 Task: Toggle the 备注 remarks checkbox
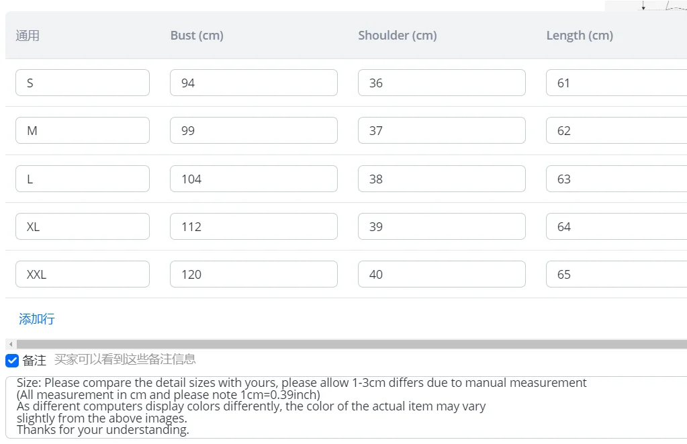12,360
